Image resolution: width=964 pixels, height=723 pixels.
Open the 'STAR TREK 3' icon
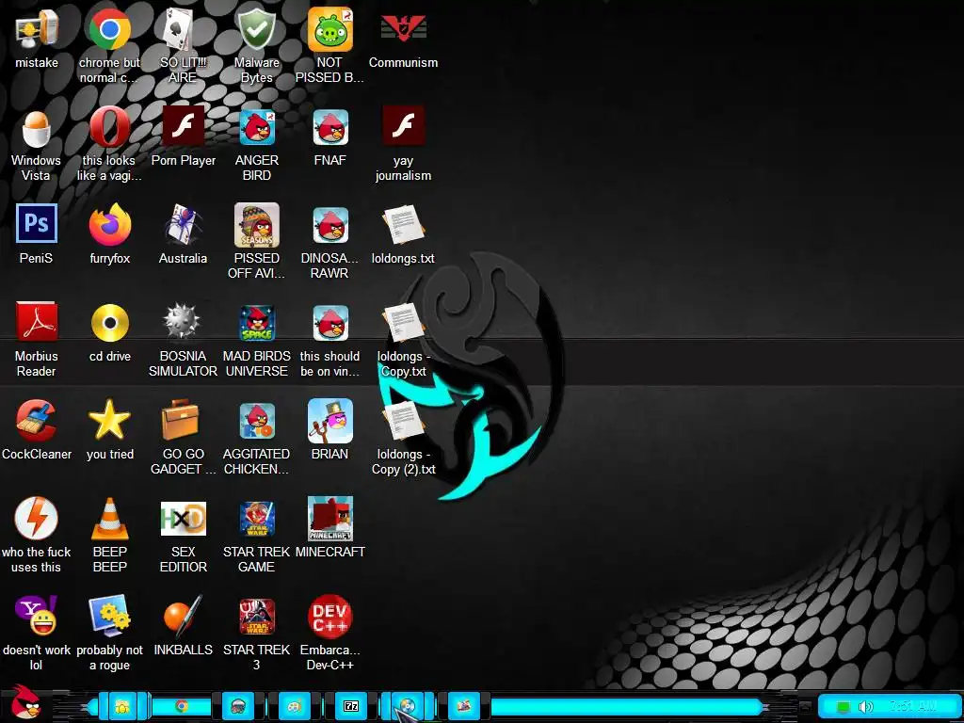[256, 617]
